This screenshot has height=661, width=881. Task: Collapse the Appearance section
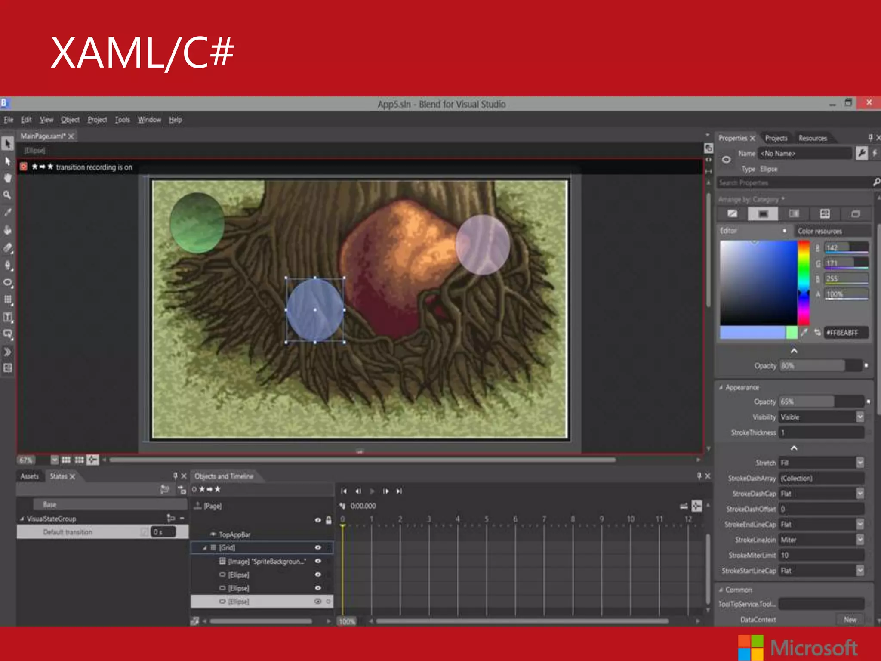tap(721, 387)
